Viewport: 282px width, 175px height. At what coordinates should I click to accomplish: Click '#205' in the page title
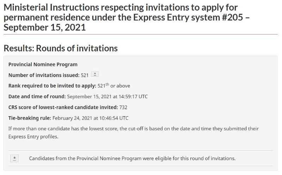[x=232, y=17]
